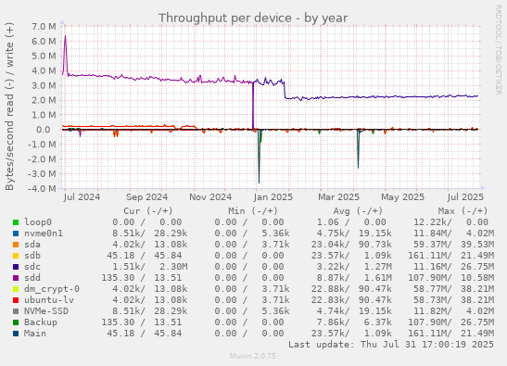This screenshot has width=507, height=366.
Task: Click the sdb yellow legend swatch
Action: point(16,256)
